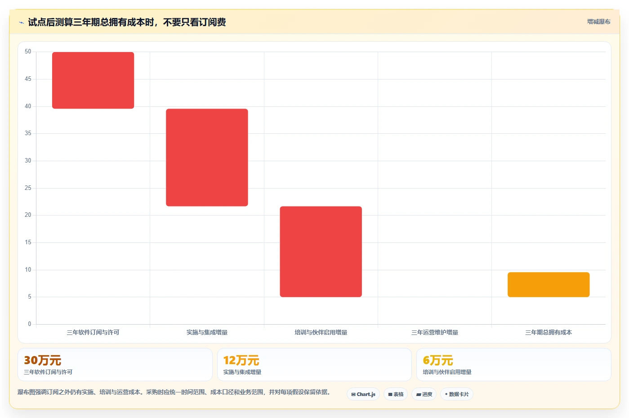The width and height of the screenshot is (629, 418).
Task: Click the orange bar for 三年期总拥有成本
Action: [x=549, y=285]
